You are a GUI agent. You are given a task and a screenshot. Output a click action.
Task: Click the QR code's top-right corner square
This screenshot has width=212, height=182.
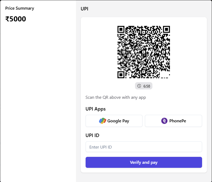click(x=166, y=29)
